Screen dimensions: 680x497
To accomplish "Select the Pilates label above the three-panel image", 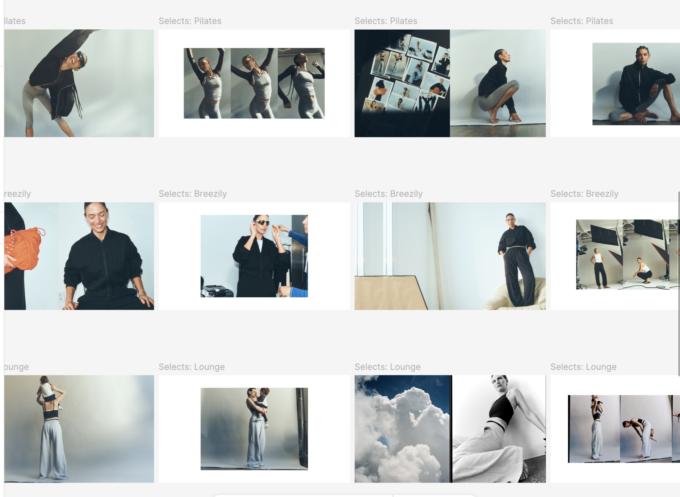I will pyautogui.click(x=190, y=21).
